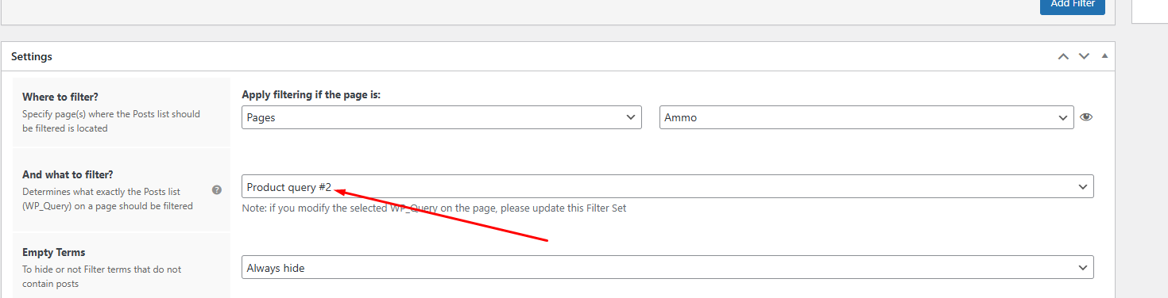
Task: Collapse Settings panel using the triangle toggle
Action: [1104, 56]
